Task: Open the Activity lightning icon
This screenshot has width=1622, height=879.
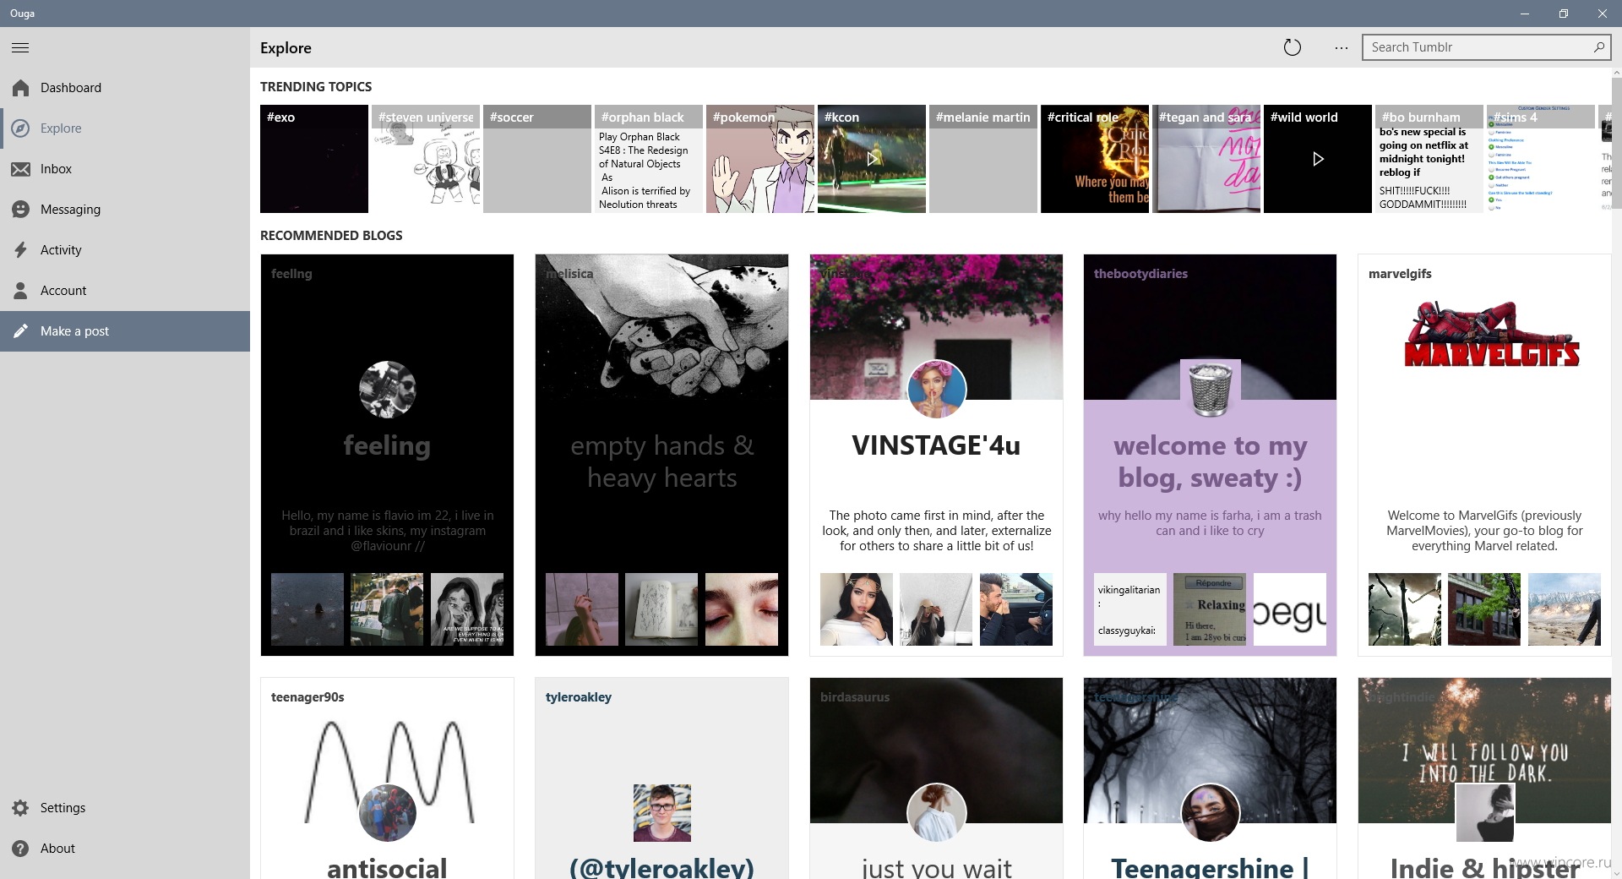Action: coord(20,250)
